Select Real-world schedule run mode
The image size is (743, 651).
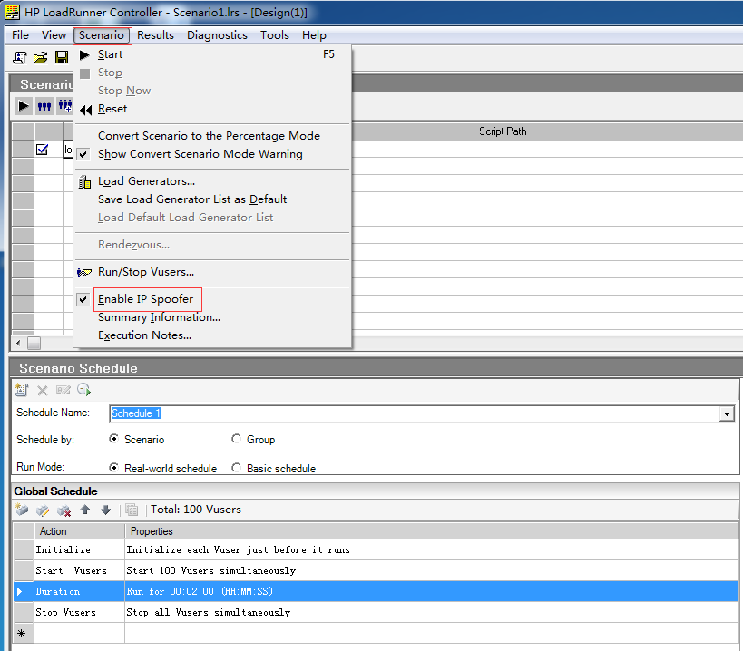coord(113,468)
